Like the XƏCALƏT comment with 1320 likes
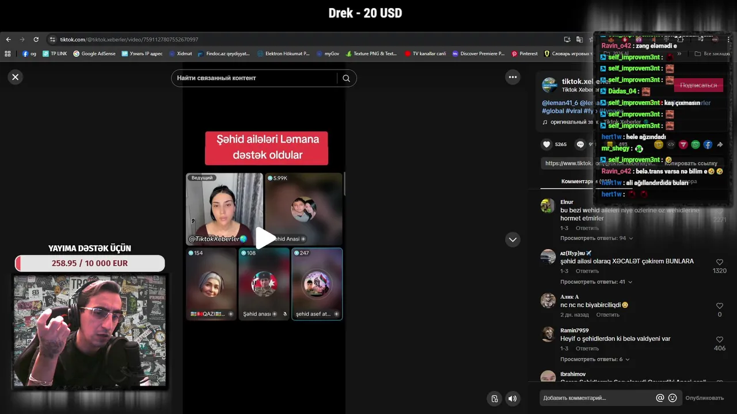The height and width of the screenshot is (414, 737). click(x=719, y=262)
